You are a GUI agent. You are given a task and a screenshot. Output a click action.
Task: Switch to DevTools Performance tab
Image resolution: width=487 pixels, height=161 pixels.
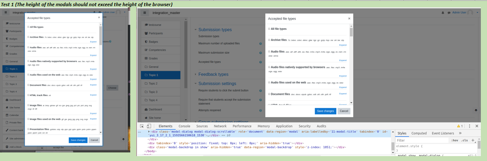click(242, 126)
